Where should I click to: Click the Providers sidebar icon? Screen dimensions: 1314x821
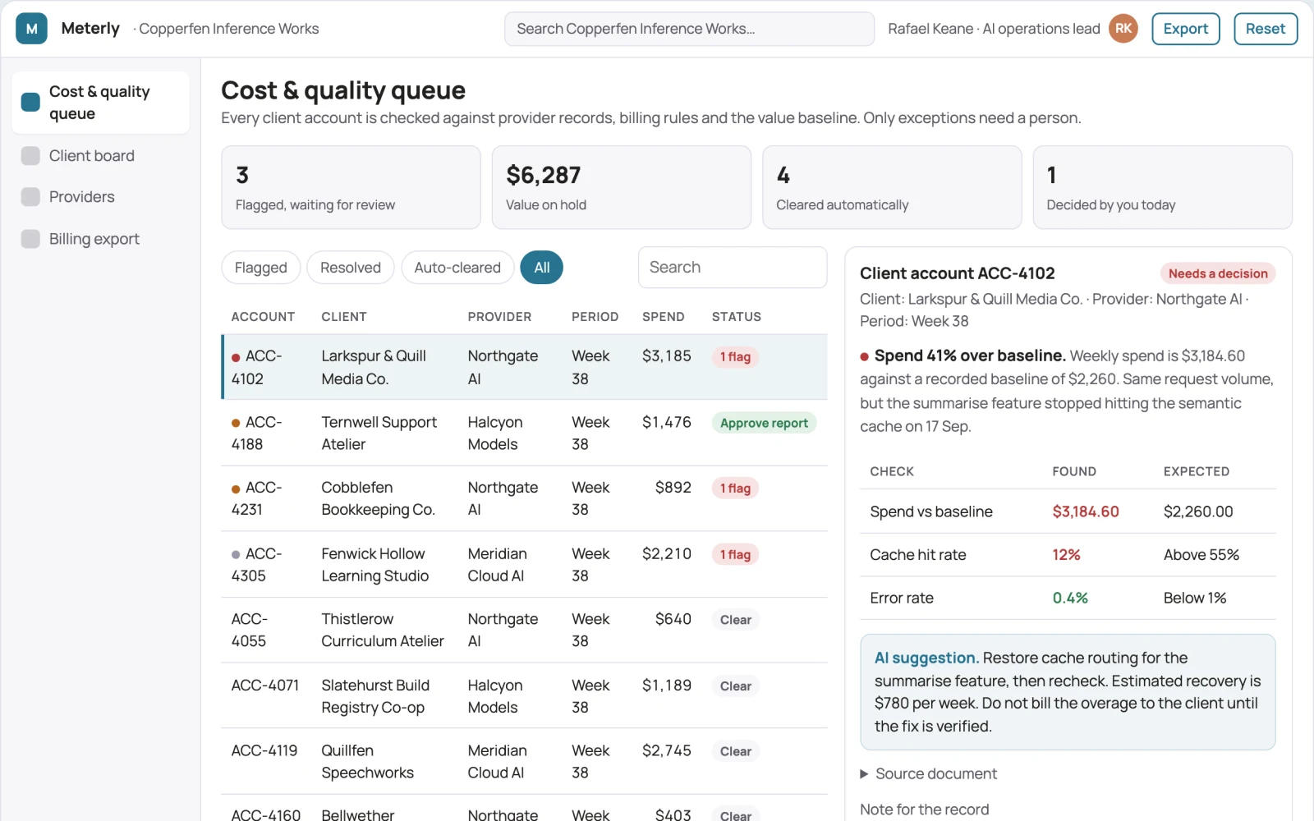(30, 197)
